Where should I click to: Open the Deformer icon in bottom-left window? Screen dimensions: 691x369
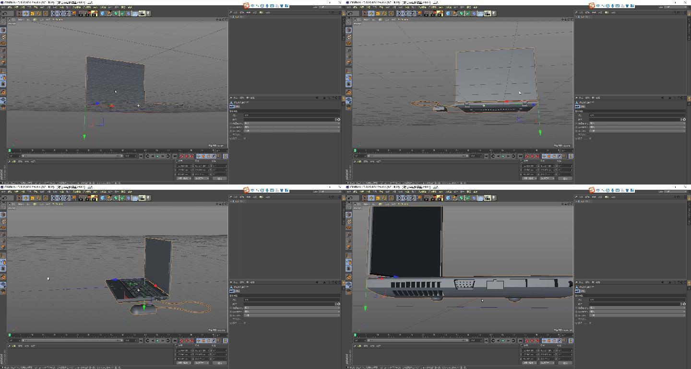tap(129, 198)
